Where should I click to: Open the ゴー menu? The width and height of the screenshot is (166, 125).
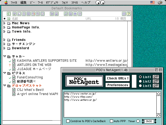32,3
